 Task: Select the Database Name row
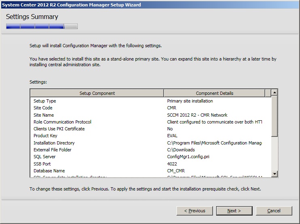point(49,171)
